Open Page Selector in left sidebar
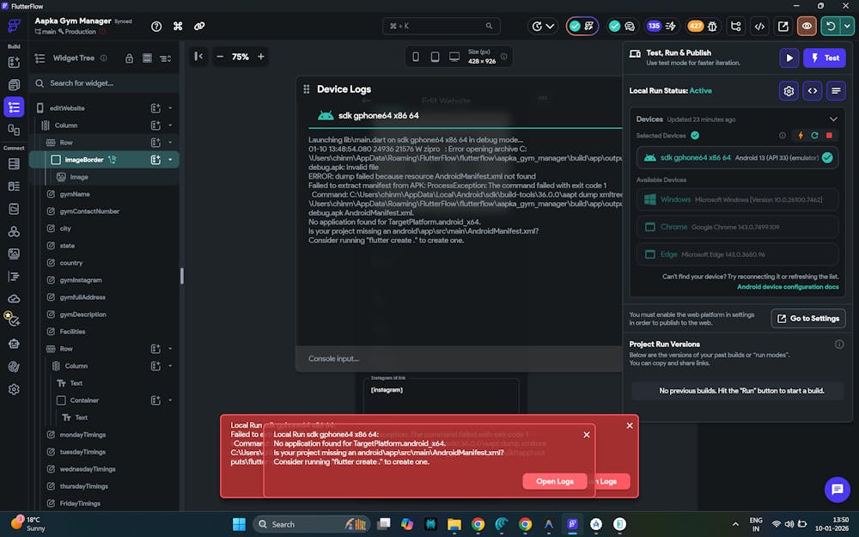Image resolution: width=859 pixels, height=537 pixels. tap(14, 84)
